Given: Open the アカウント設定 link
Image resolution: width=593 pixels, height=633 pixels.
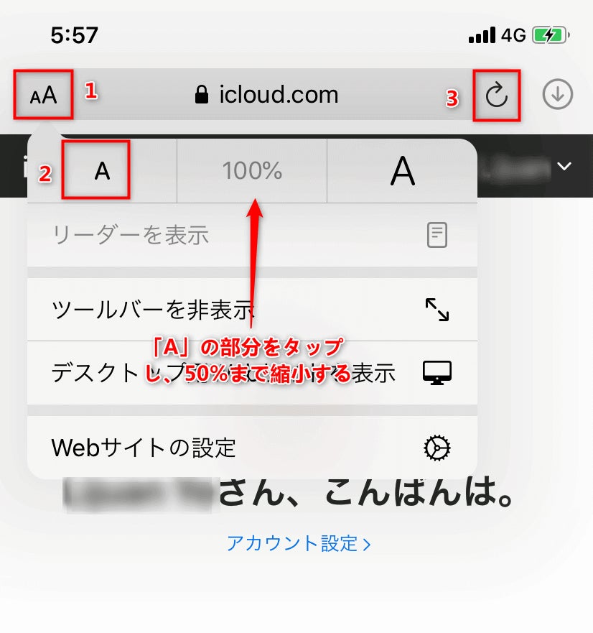Looking at the screenshot, I should click(x=299, y=543).
